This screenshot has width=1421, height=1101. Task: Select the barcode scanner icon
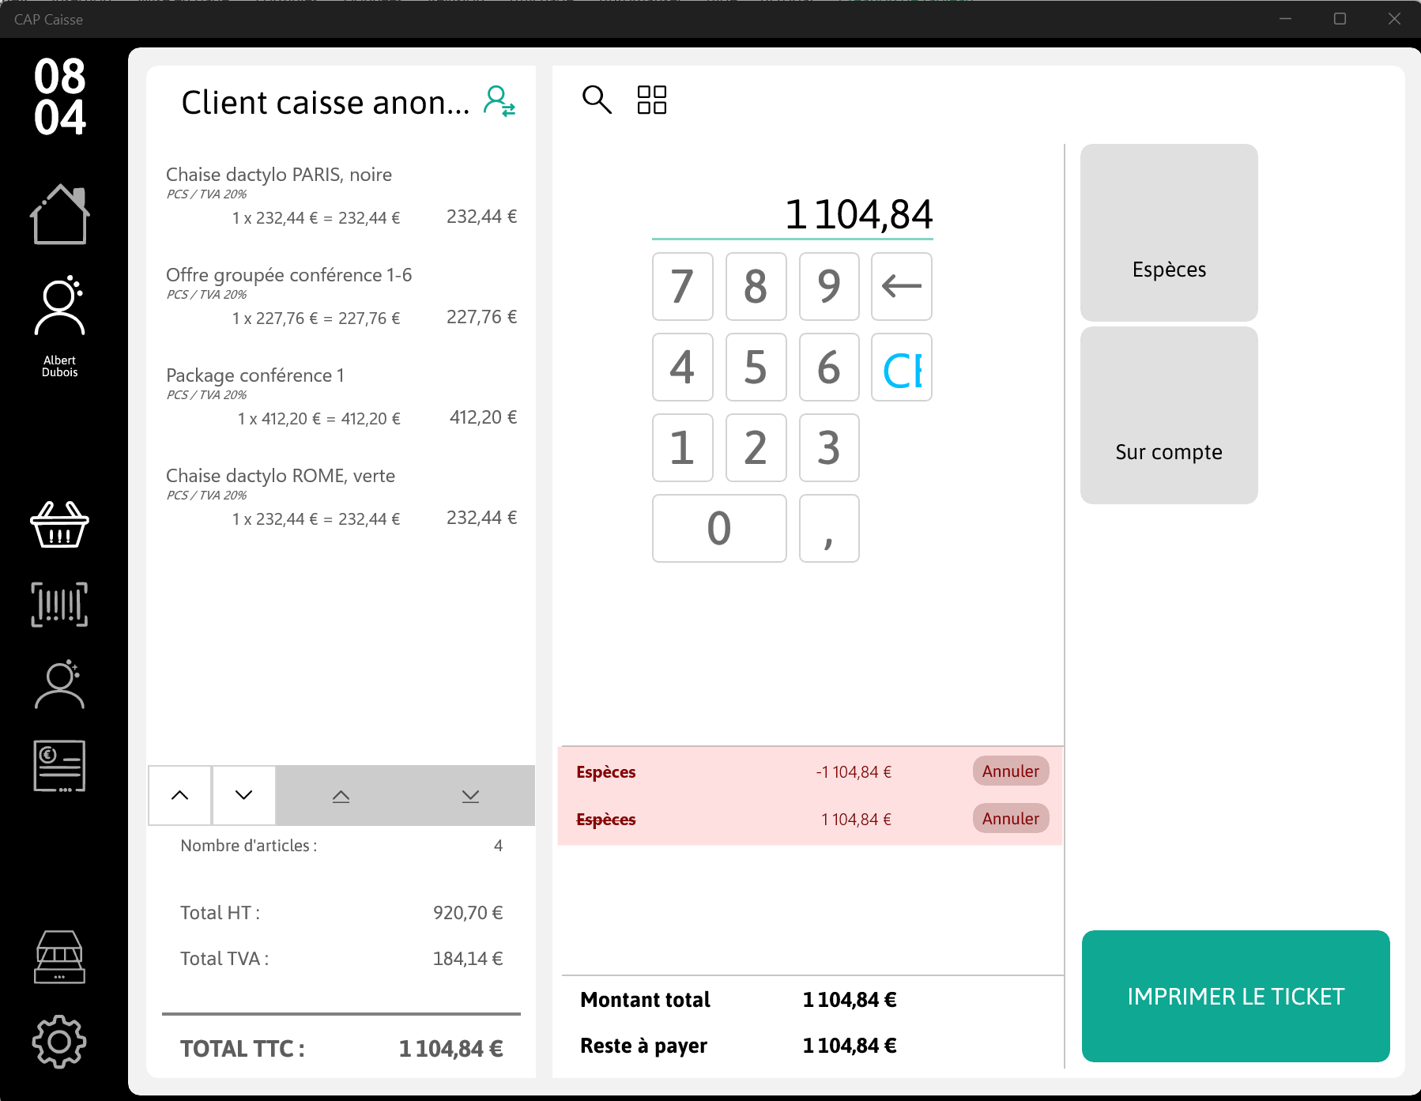pos(59,605)
